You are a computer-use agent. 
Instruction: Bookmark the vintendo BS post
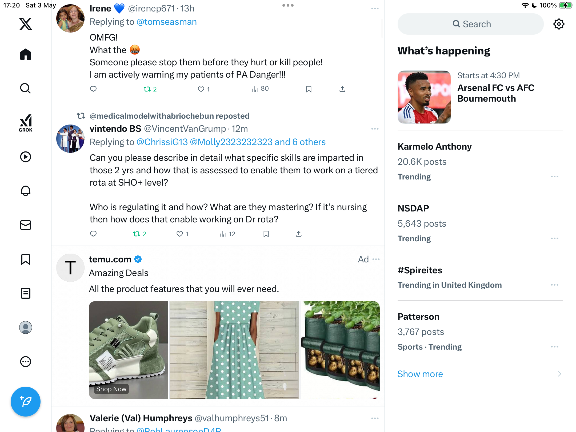click(x=266, y=234)
